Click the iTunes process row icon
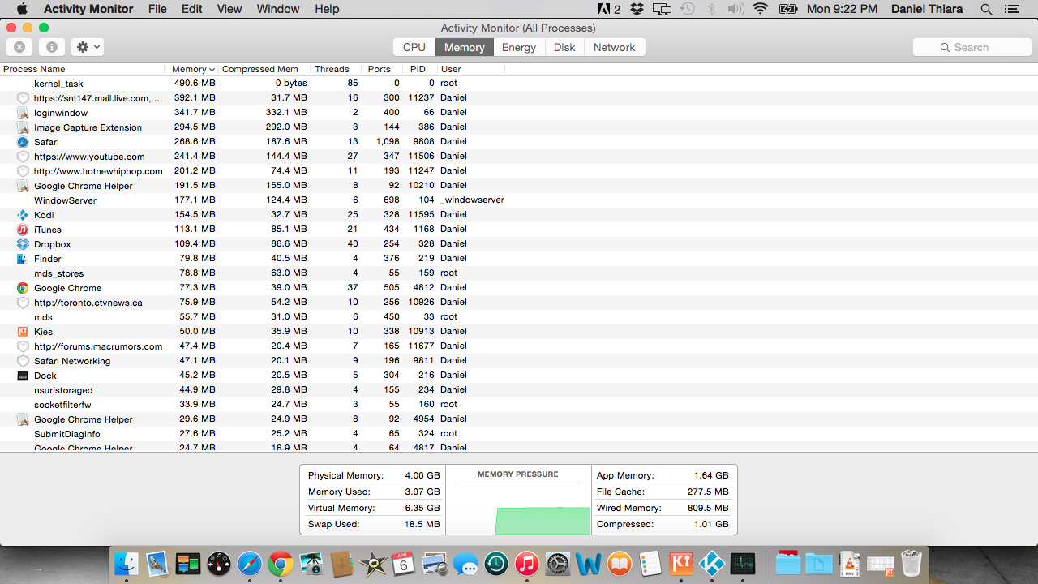 (23, 230)
